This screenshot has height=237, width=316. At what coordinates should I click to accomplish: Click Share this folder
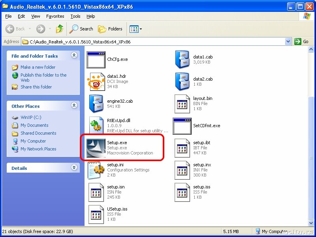click(36, 87)
